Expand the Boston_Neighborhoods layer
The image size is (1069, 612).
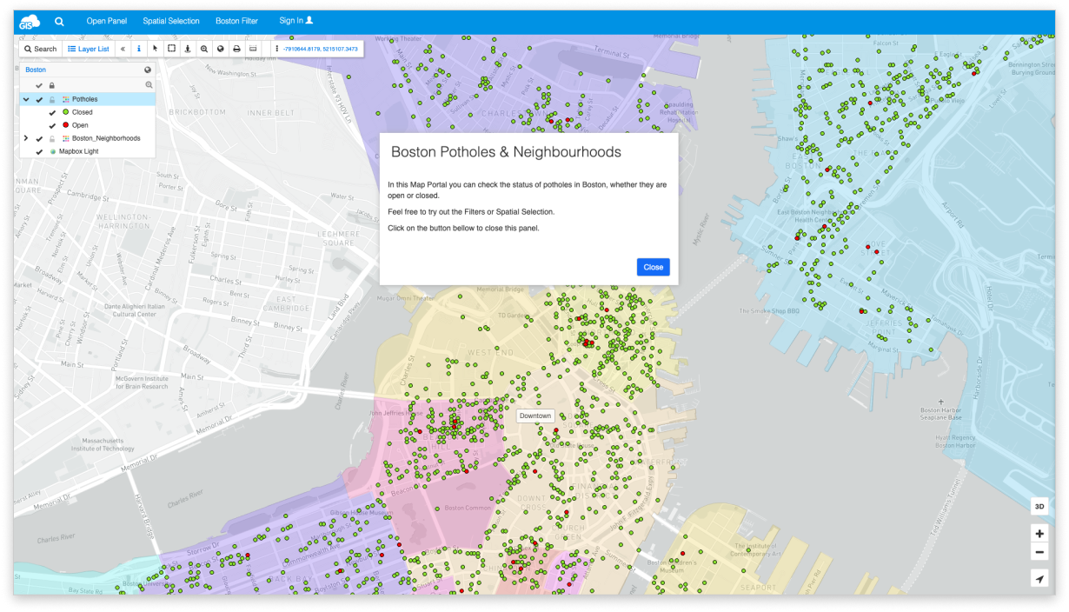pyautogui.click(x=26, y=138)
